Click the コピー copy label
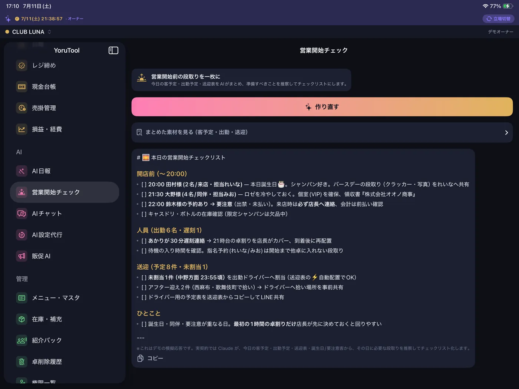The height and width of the screenshot is (389, 519). pos(155,358)
